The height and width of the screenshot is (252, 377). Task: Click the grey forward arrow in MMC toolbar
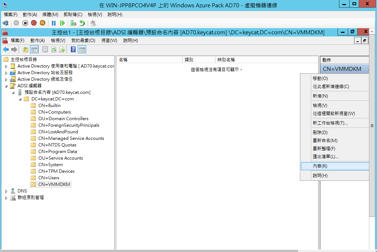click(14, 50)
